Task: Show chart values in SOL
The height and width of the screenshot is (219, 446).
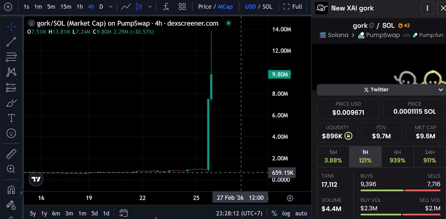Action: coord(267,7)
